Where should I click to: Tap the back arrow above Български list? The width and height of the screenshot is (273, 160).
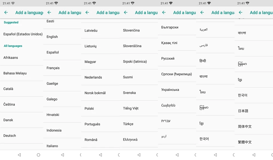164,13
